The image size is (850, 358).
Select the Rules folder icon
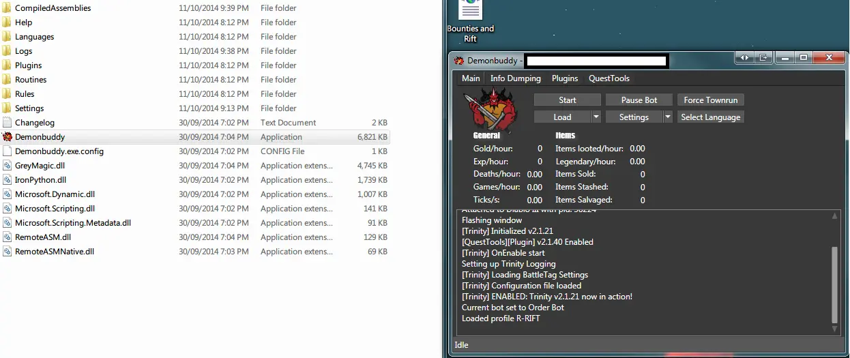click(x=8, y=94)
